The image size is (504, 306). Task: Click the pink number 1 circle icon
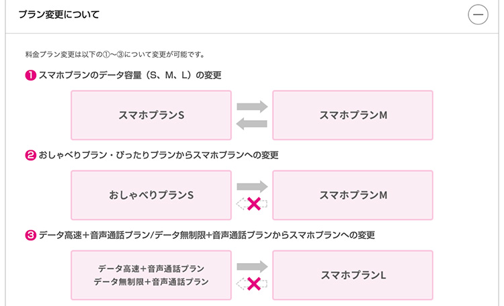tap(30, 75)
